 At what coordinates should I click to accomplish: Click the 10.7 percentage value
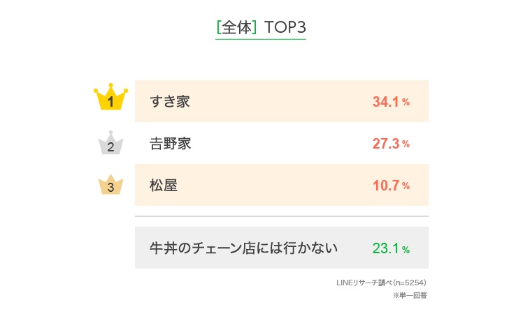tap(385, 186)
